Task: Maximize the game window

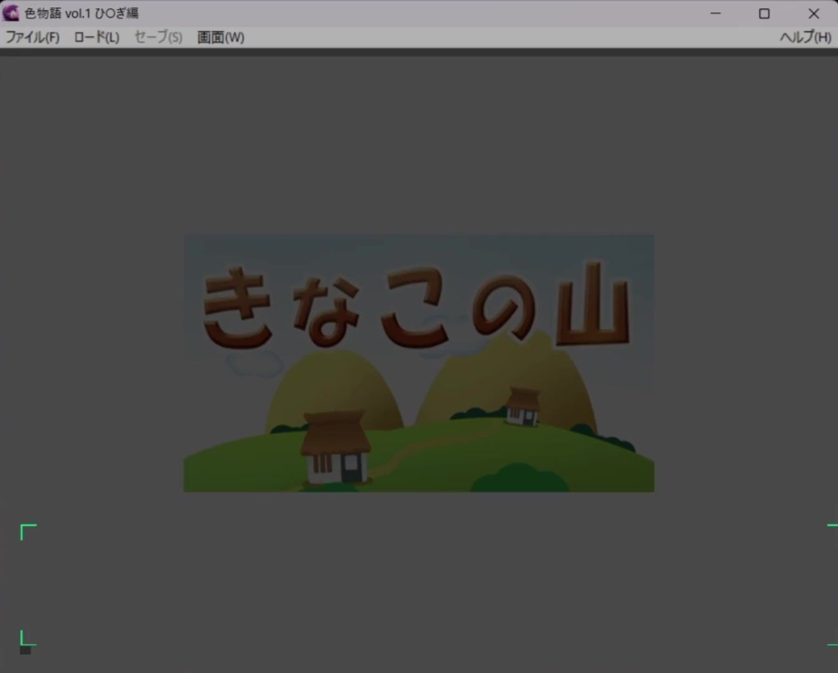Action: pyautogui.click(x=764, y=13)
